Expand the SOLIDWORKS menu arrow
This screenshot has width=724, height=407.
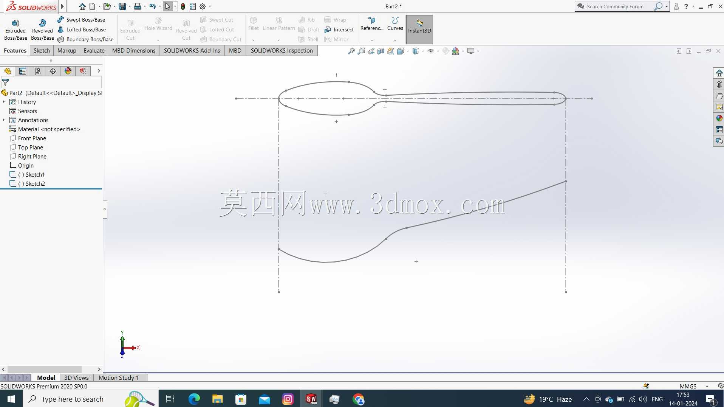(63, 6)
